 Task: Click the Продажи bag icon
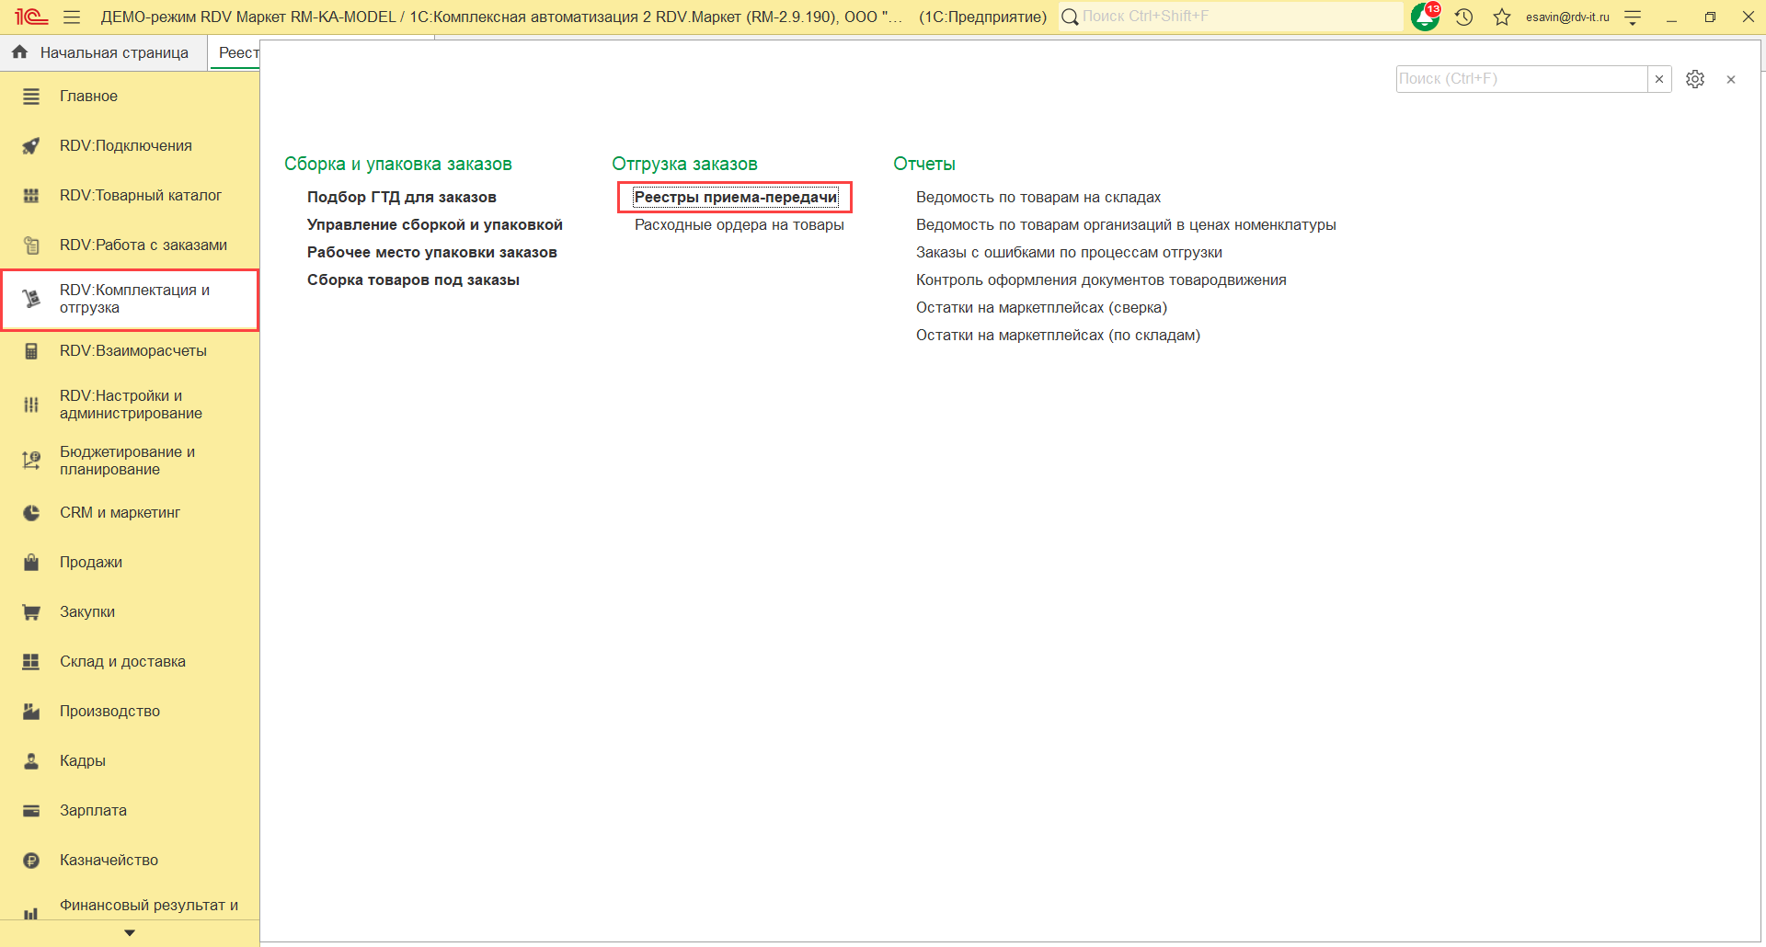coord(31,563)
